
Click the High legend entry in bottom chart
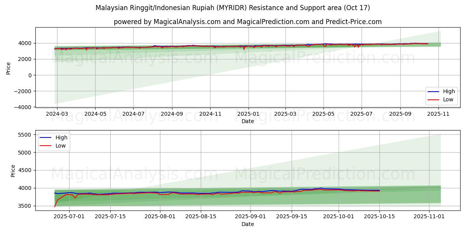tap(61, 137)
